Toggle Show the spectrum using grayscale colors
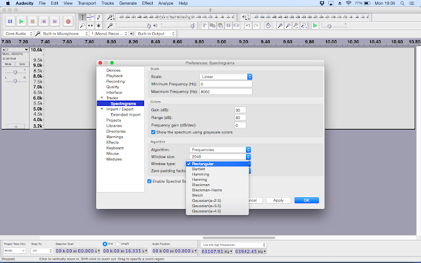The image size is (421, 263). tap(153, 132)
